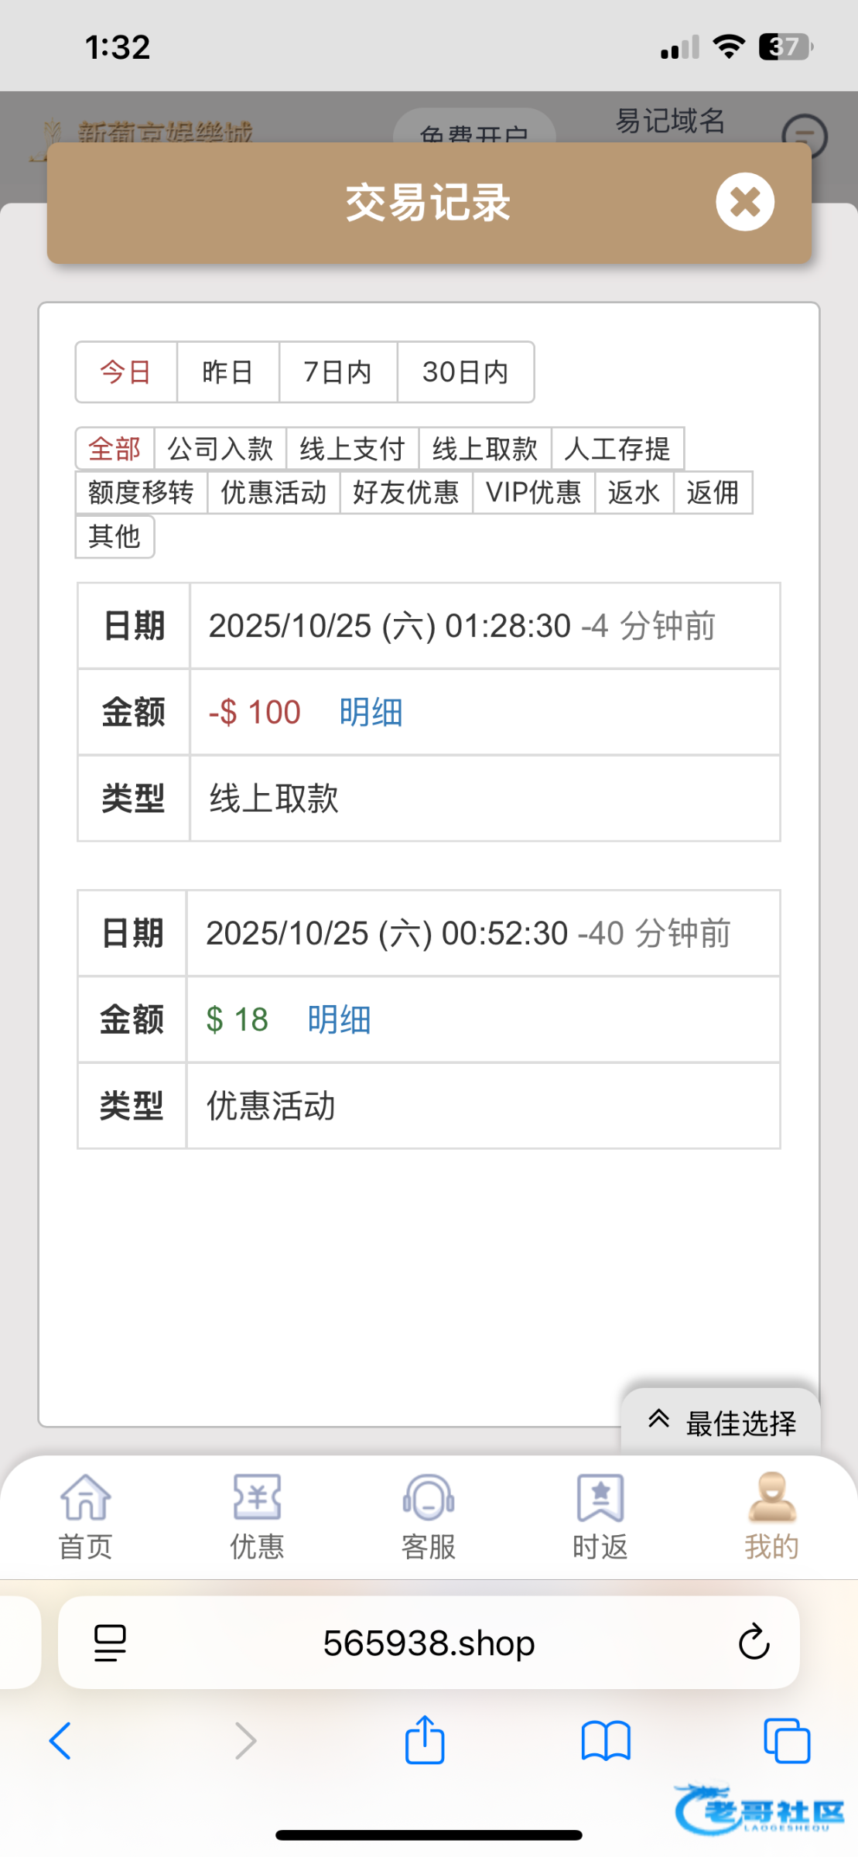Open 明细 link for the -$100 withdrawal
The height and width of the screenshot is (1857, 858).
click(x=371, y=712)
